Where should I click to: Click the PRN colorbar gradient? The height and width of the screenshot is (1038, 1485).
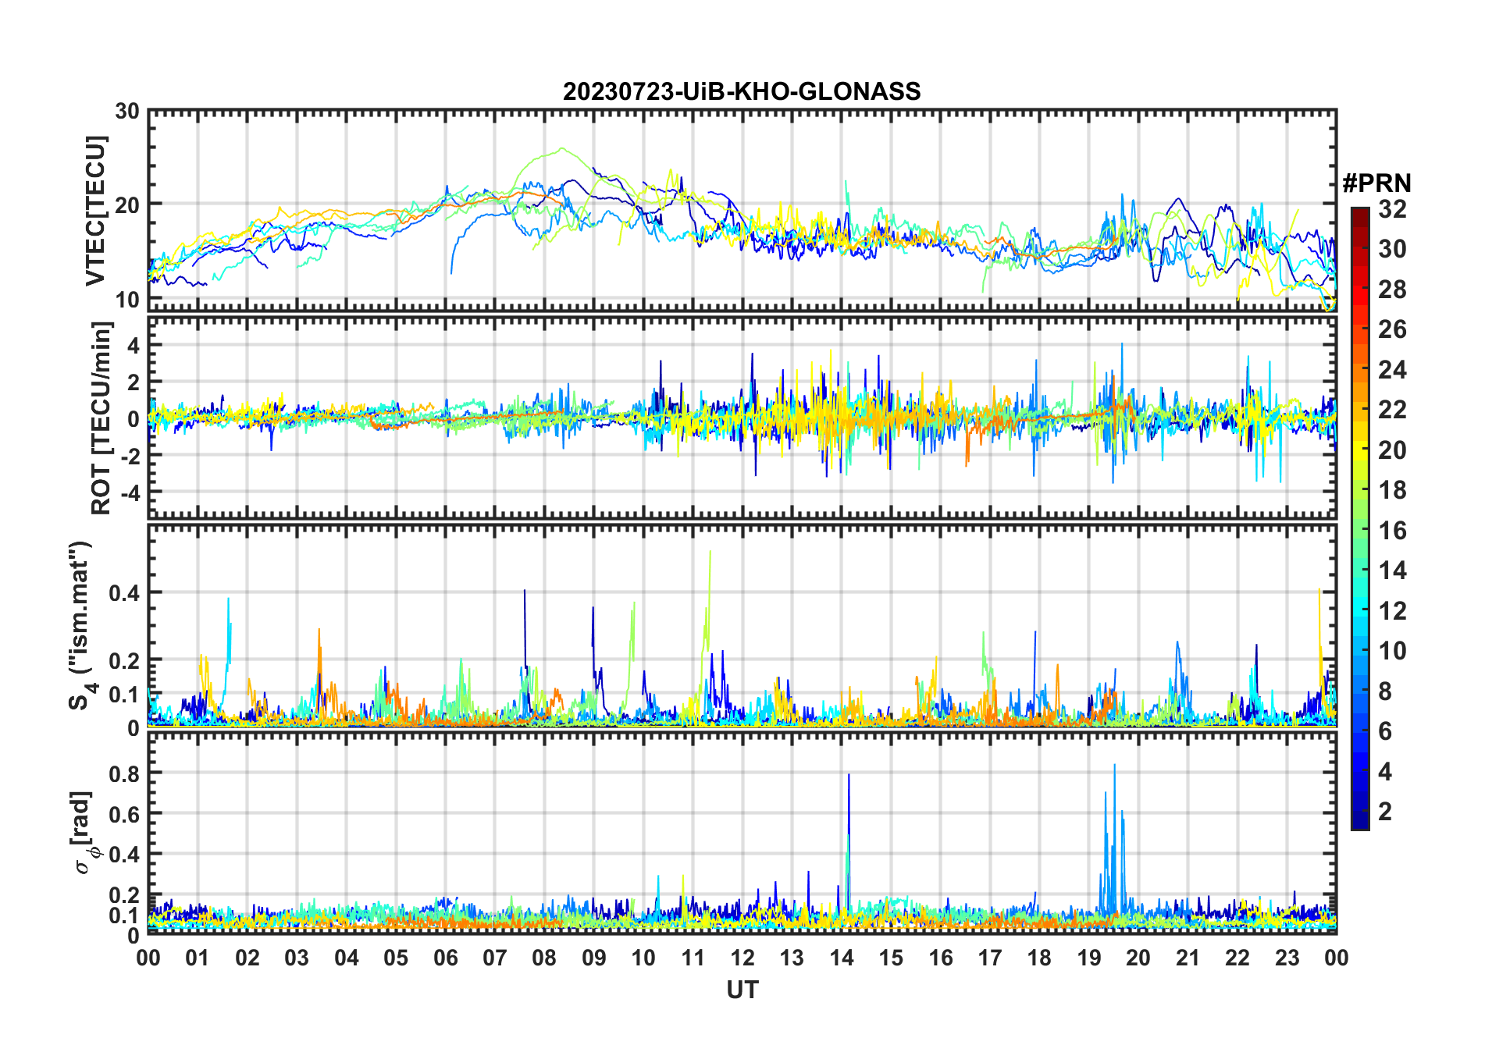click(1360, 518)
